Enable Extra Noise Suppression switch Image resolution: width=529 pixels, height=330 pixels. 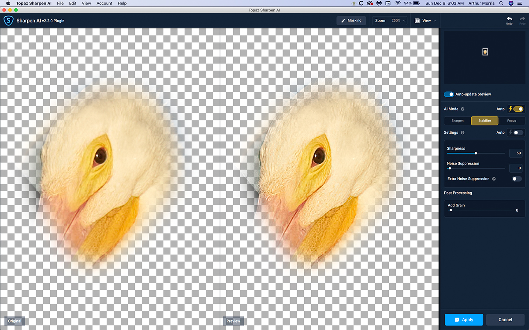(517, 179)
